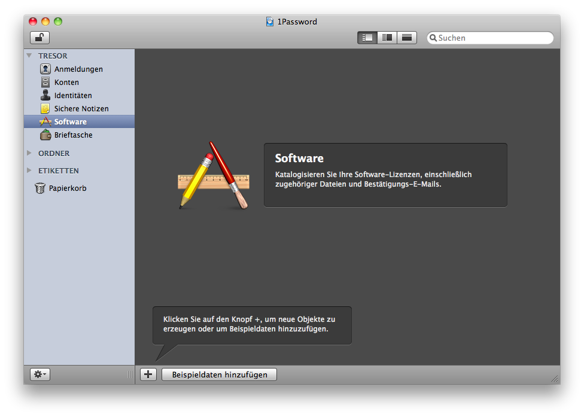Open the gear actions dropdown menu
The image size is (584, 417).
click(40, 375)
